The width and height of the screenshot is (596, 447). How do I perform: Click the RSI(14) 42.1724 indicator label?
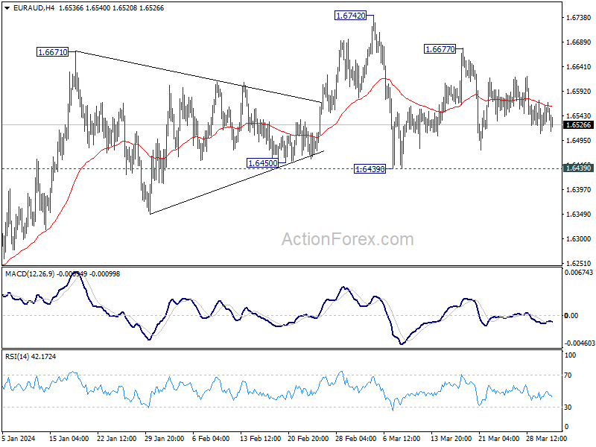(x=31, y=357)
